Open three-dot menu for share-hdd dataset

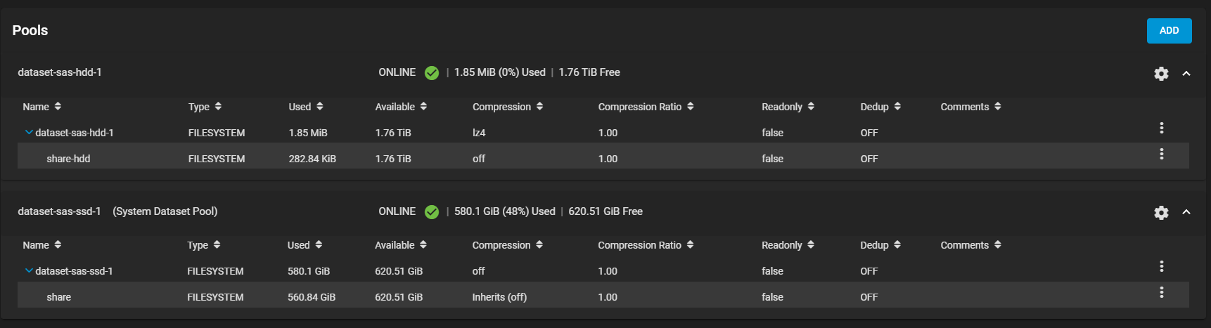(x=1161, y=154)
